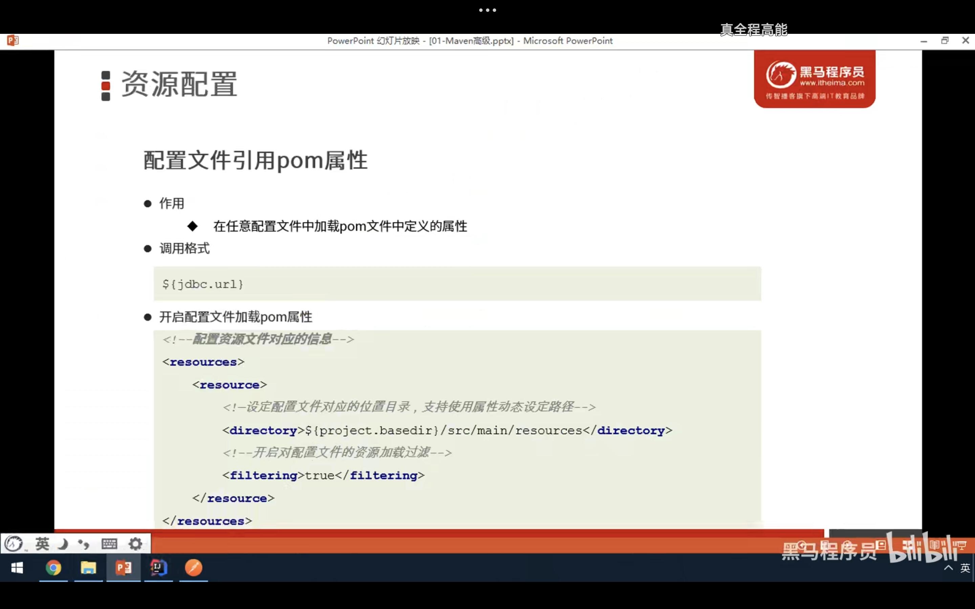Open Google Chrome from the taskbar

tap(53, 567)
